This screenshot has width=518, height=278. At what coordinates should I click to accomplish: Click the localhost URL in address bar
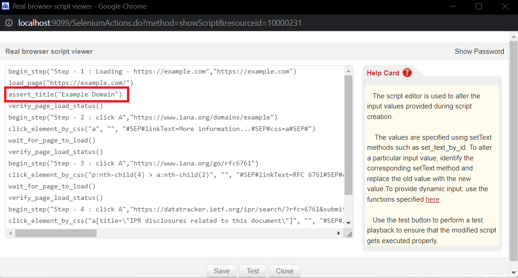coord(160,23)
